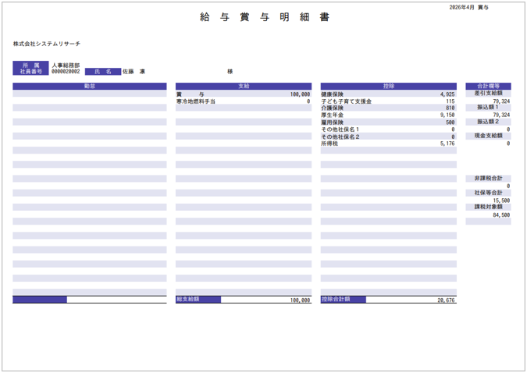Click the 合計欄等 section header
The image size is (527, 373).
(x=488, y=86)
